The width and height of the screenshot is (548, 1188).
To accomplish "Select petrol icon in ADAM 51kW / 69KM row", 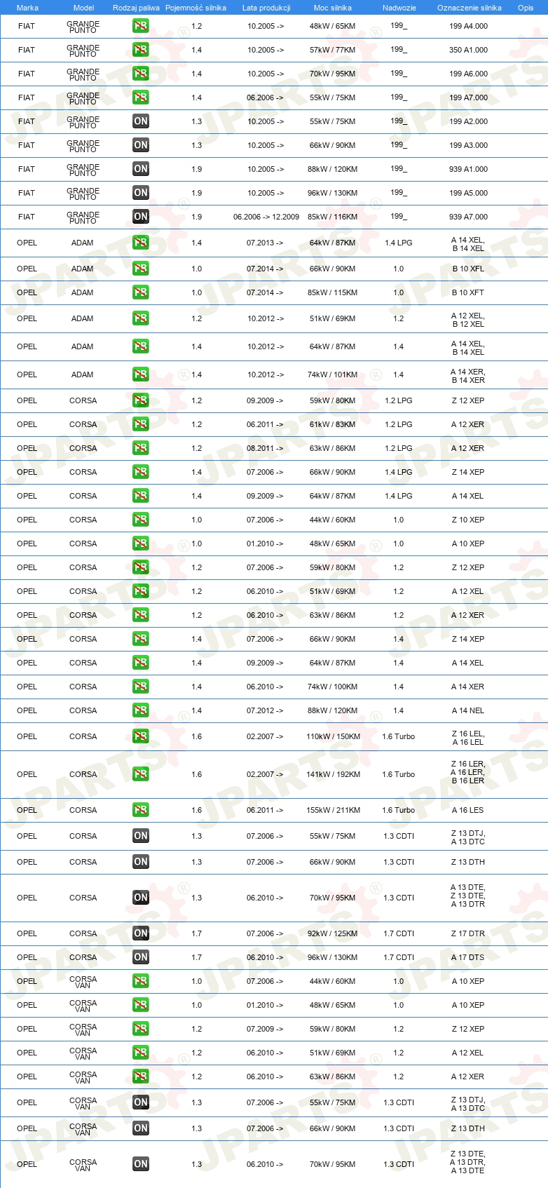I will point(141,318).
